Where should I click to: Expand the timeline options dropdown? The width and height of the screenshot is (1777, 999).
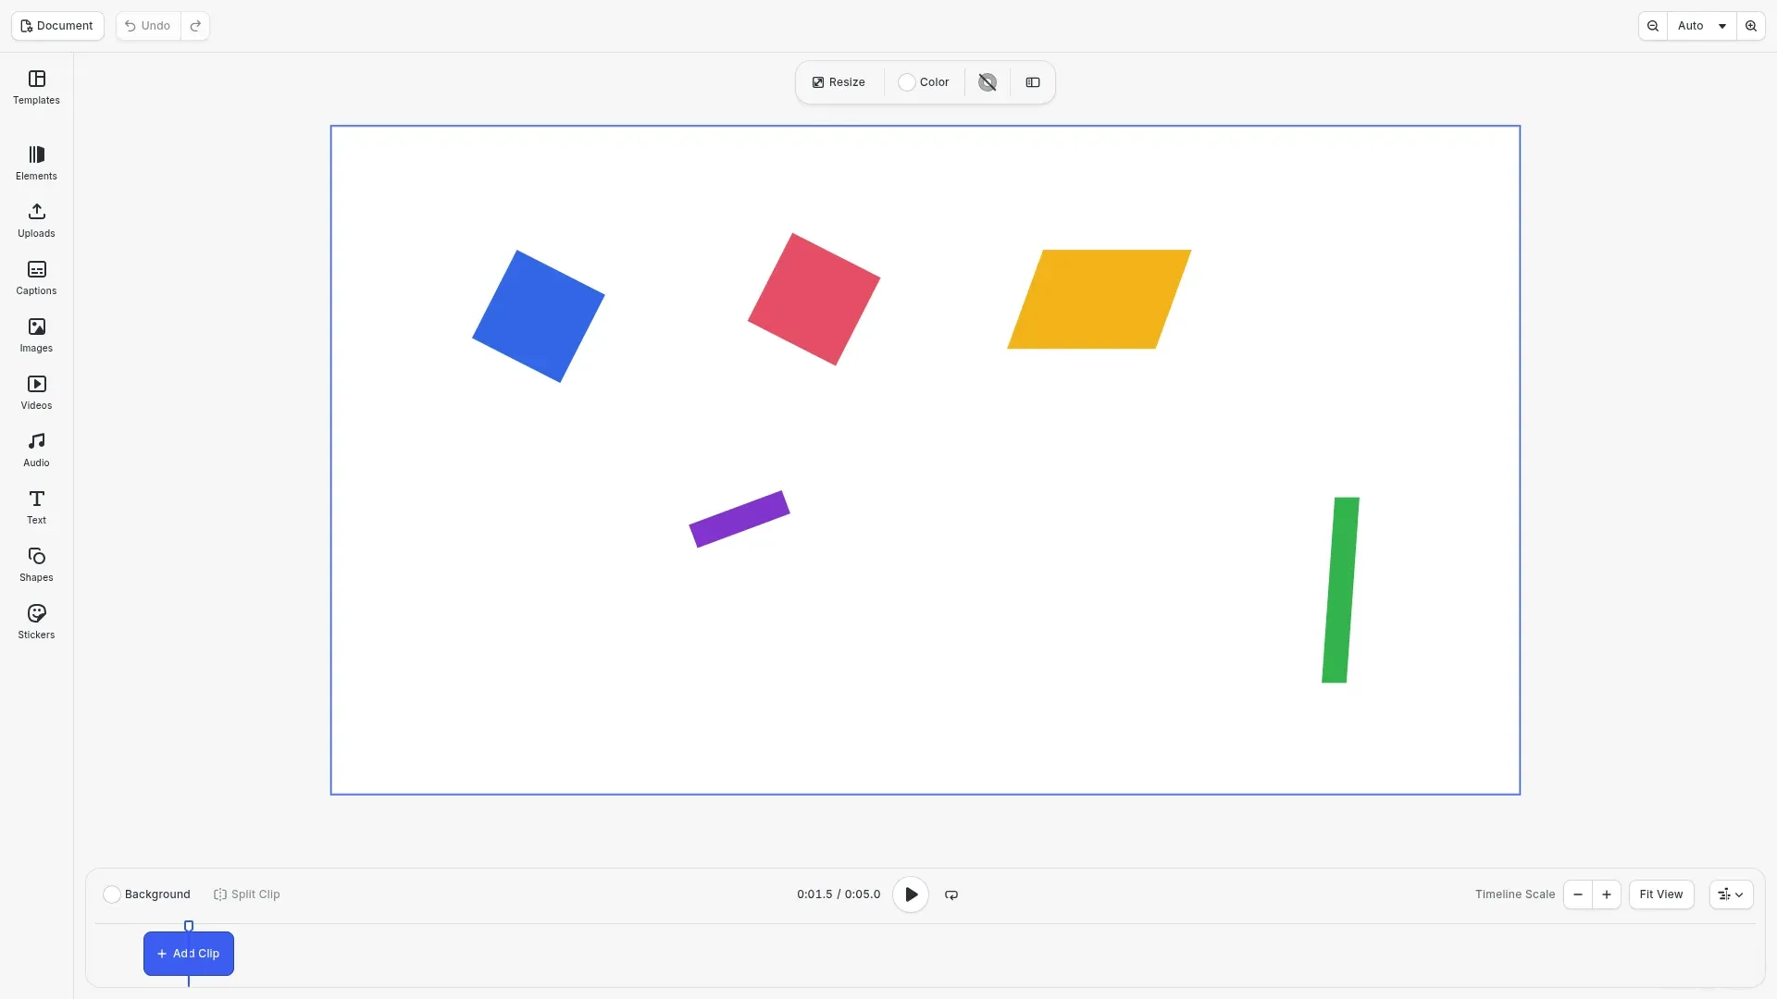click(1731, 894)
